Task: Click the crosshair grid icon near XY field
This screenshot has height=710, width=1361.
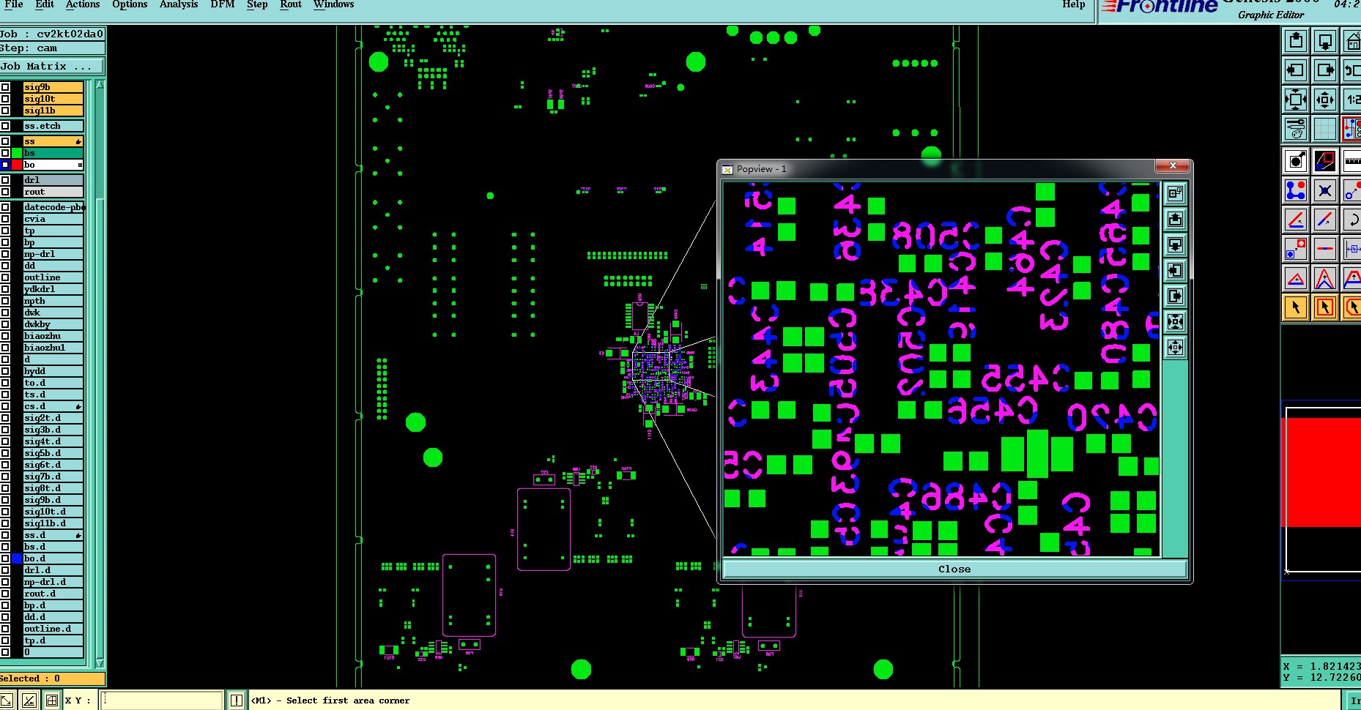Action: tap(51, 700)
